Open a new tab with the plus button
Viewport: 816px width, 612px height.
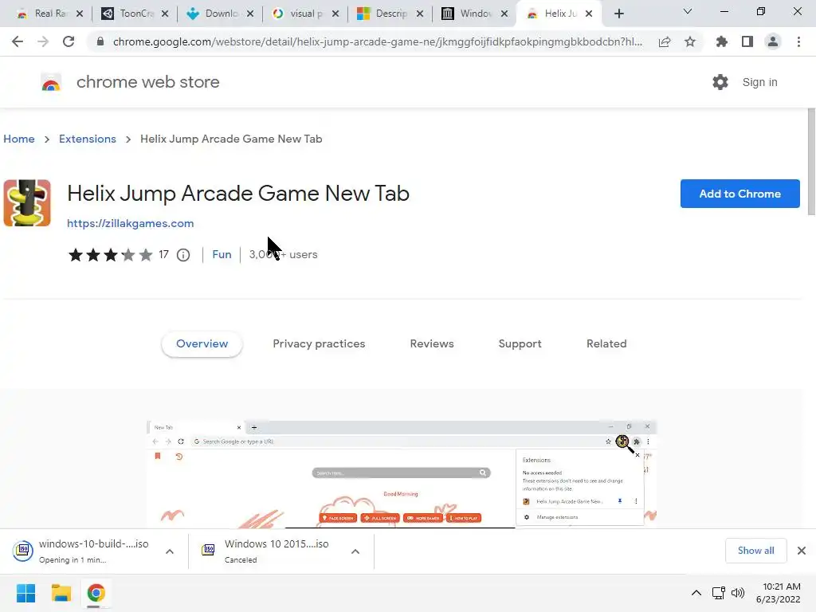pos(618,14)
